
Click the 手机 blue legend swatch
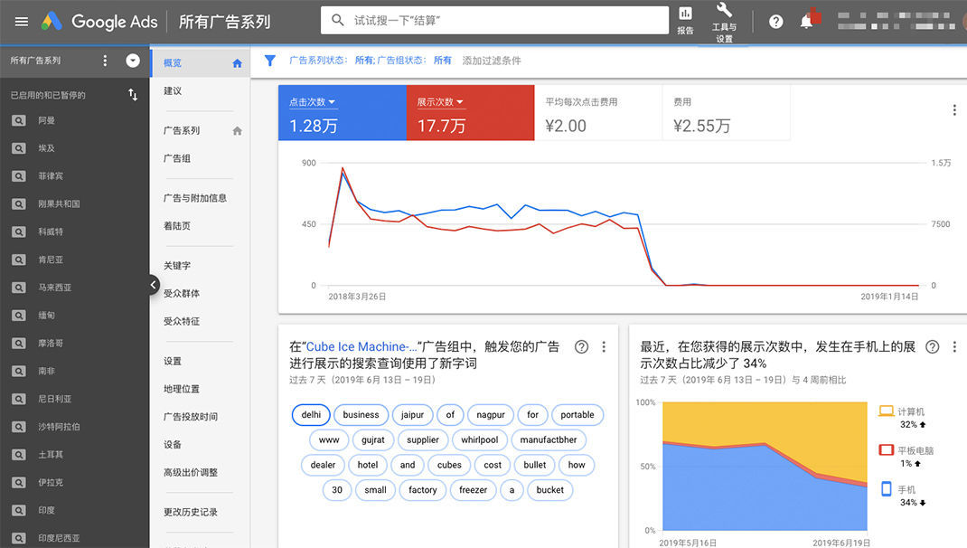coord(887,489)
